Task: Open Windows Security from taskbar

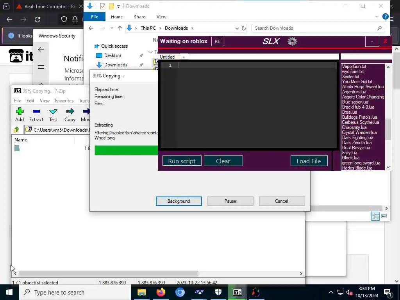Action: [218, 292]
